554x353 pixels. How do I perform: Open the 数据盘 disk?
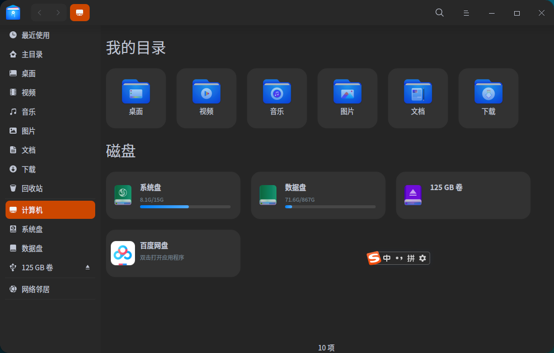coord(318,195)
